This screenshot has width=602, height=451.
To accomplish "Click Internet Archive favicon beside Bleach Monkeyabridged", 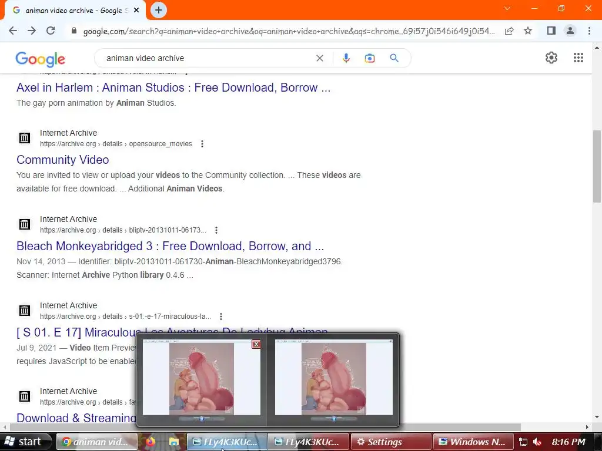I will pos(25,224).
